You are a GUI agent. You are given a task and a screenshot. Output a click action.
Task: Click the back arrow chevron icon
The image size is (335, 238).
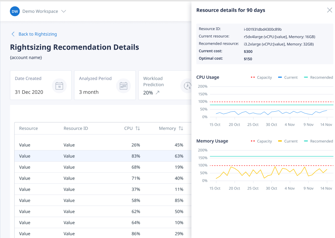click(x=13, y=34)
